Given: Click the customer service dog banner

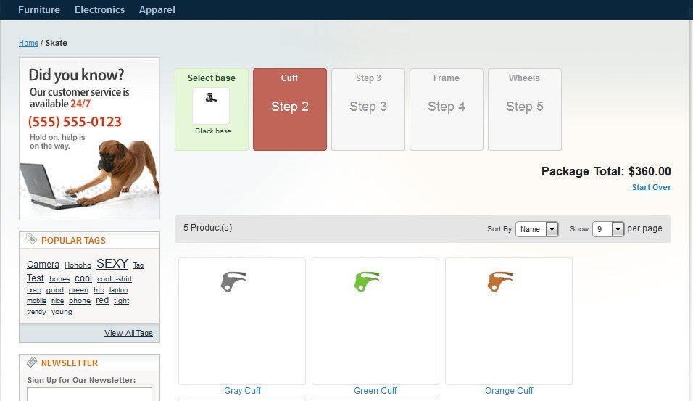Looking at the screenshot, I should (89, 139).
